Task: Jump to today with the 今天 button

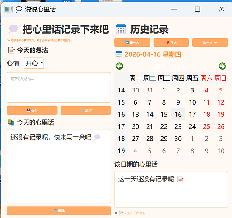Action: (x=171, y=43)
